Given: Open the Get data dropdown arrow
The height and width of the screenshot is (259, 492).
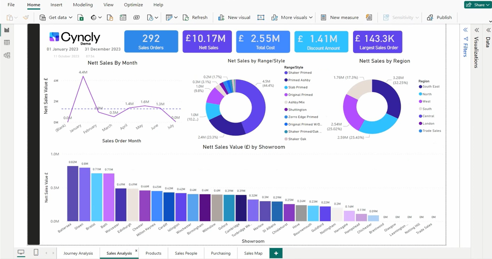Looking at the screenshot, I should point(71,18).
